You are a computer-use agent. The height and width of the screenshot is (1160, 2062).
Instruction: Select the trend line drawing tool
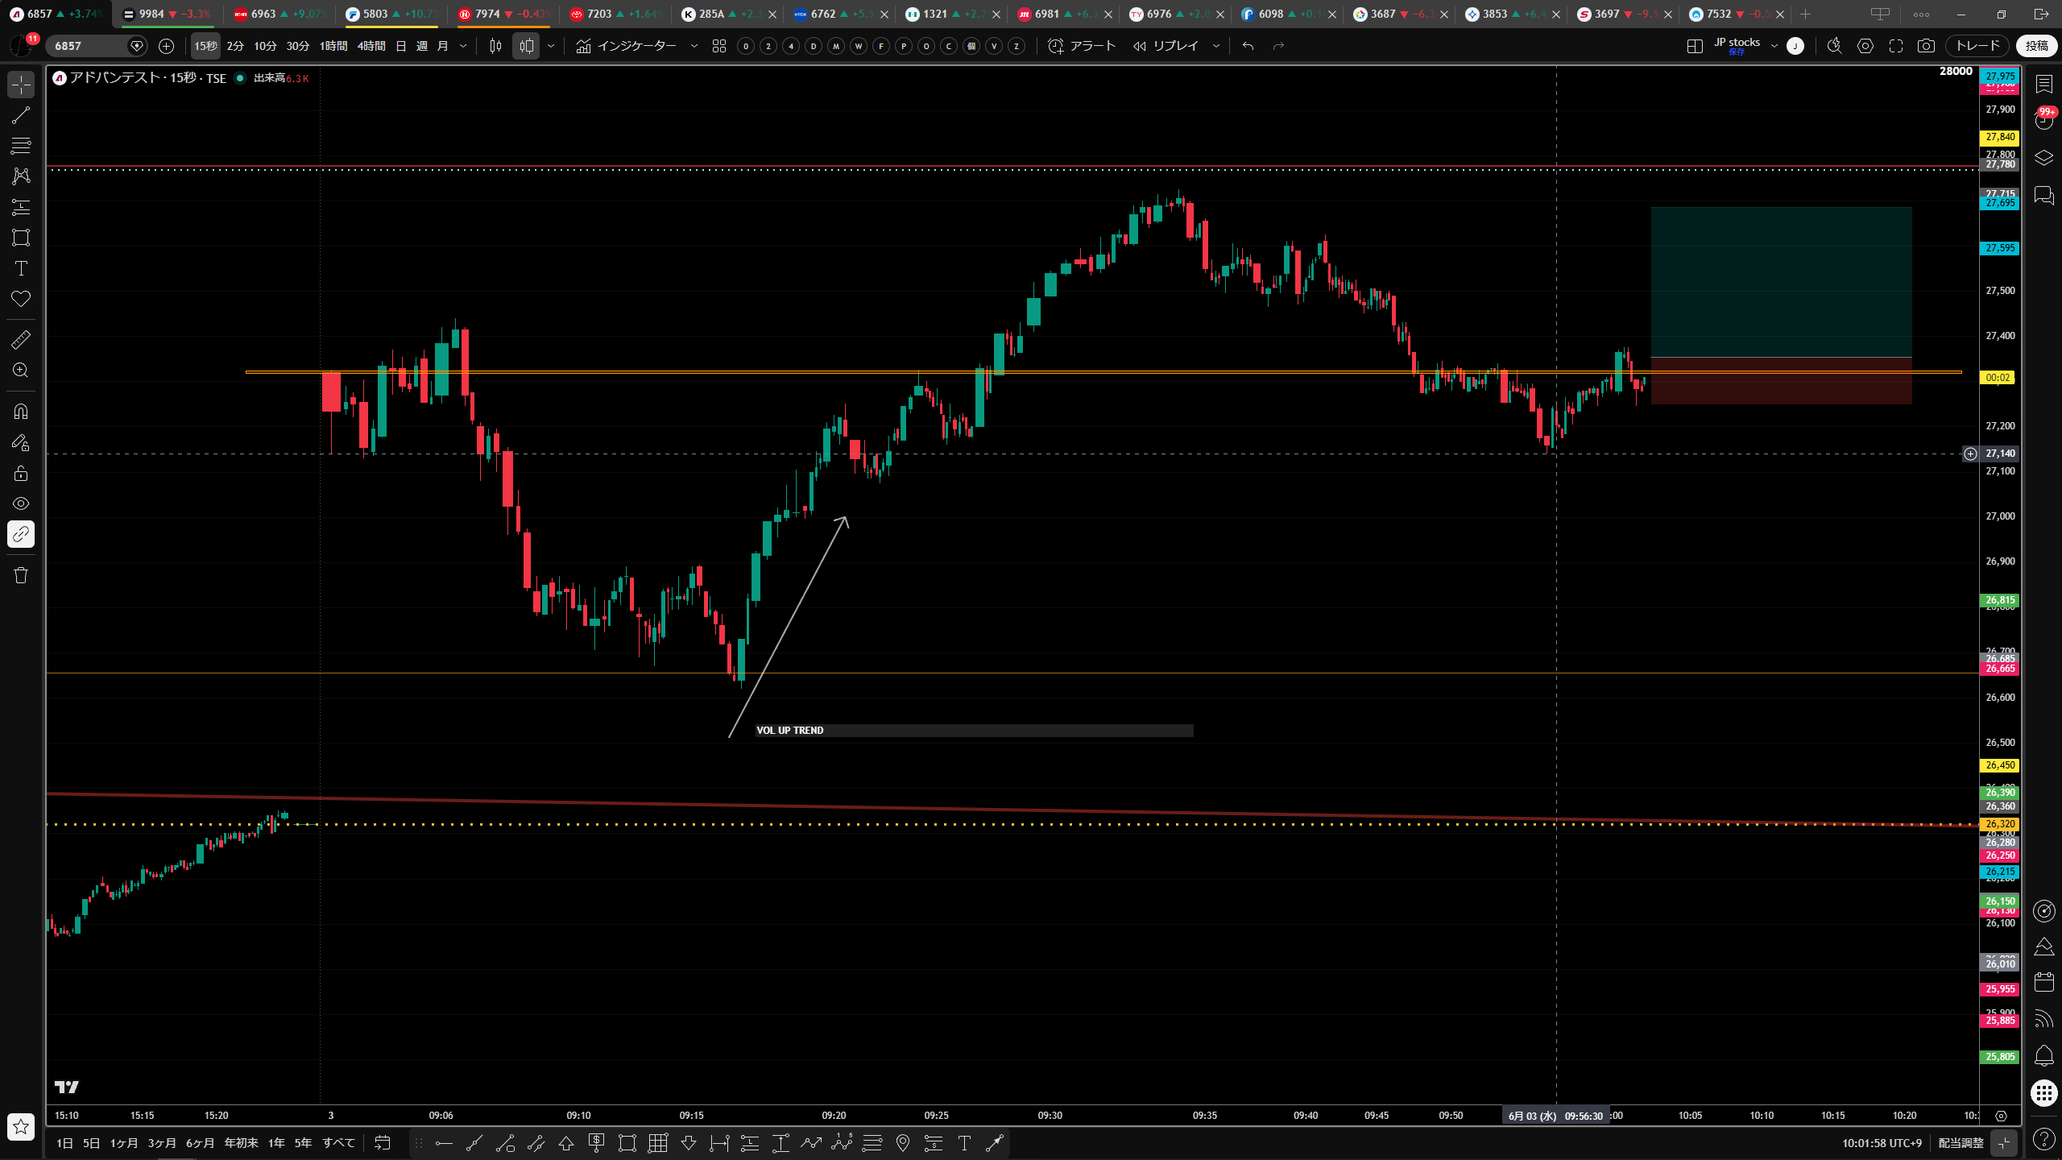[x=21, y=115]
